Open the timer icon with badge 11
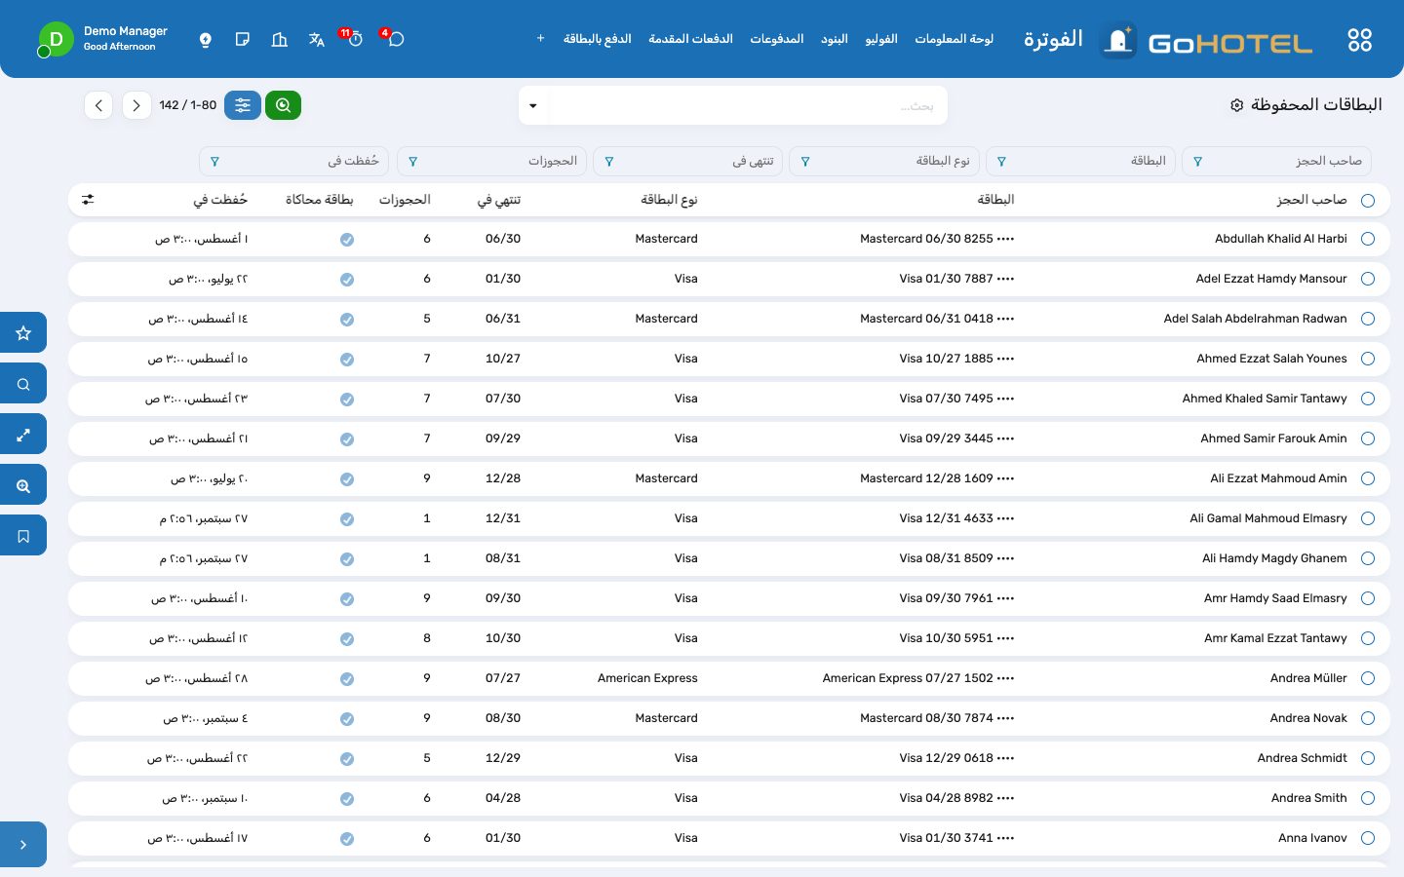 [x=354, y=39]
